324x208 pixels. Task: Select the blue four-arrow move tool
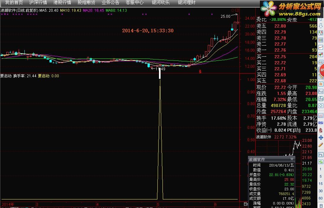click(321, 137)
